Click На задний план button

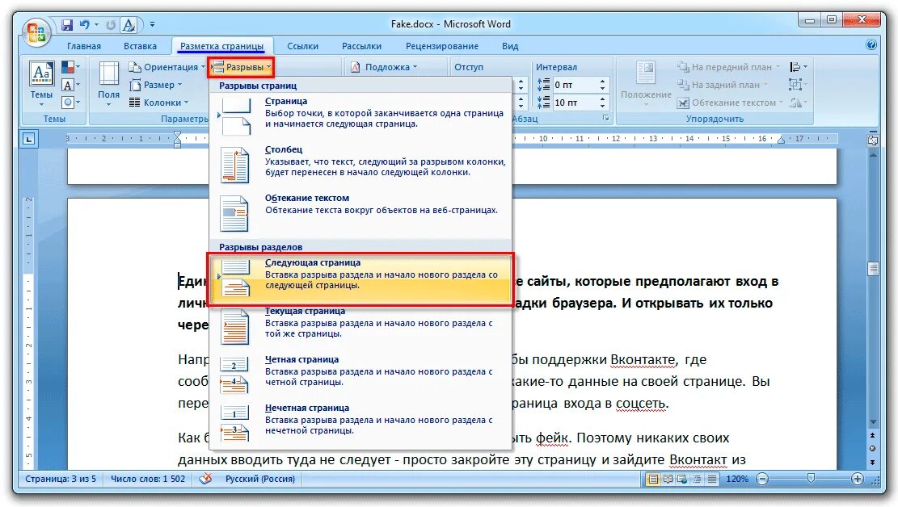point(723,85)
